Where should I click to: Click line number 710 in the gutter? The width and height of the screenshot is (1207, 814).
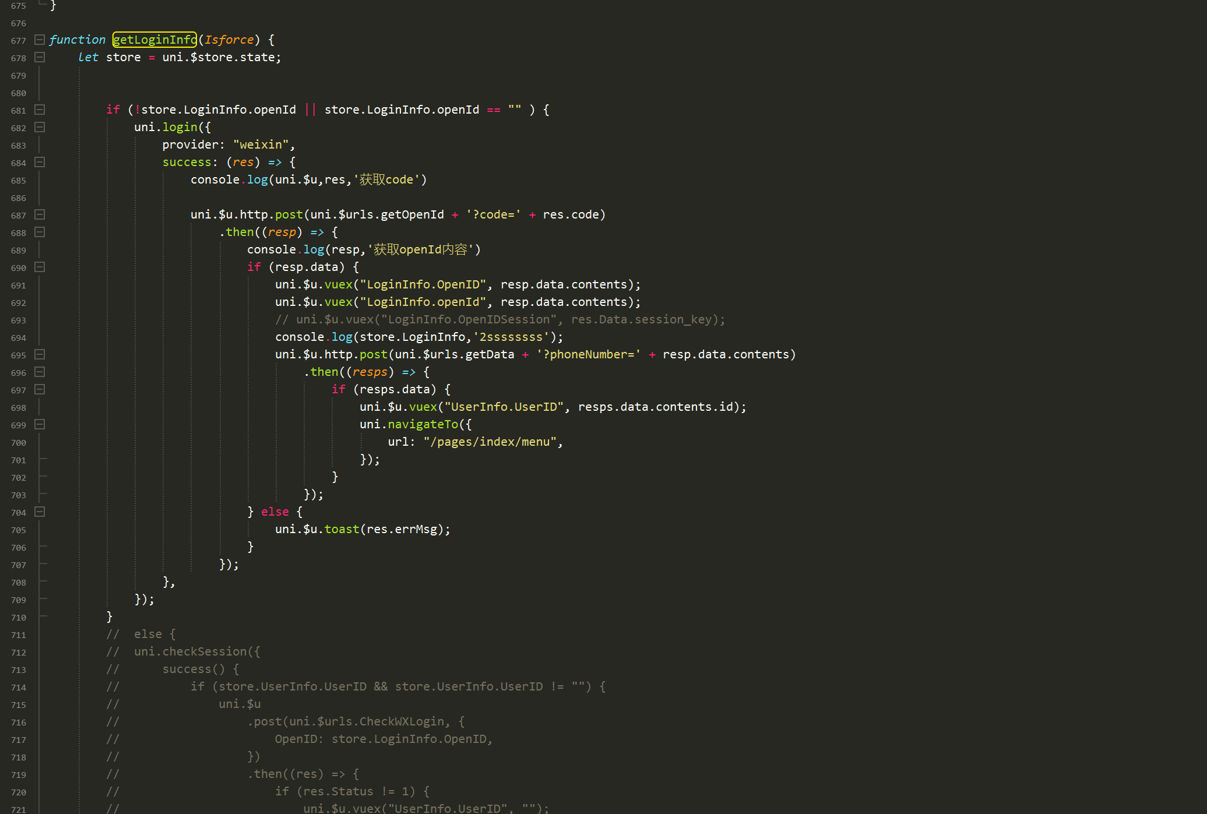click(18, 618)
